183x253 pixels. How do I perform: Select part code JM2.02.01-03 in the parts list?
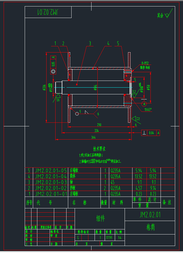pyautogui.click(x=51, y=182)
